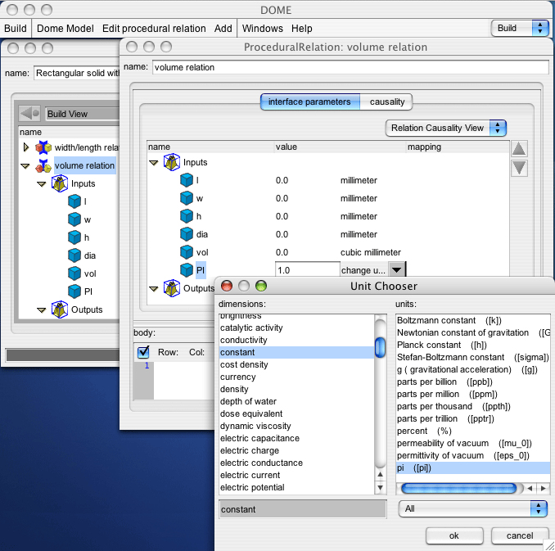Click the cube icon for dia in left tree

tap(74, 255)
